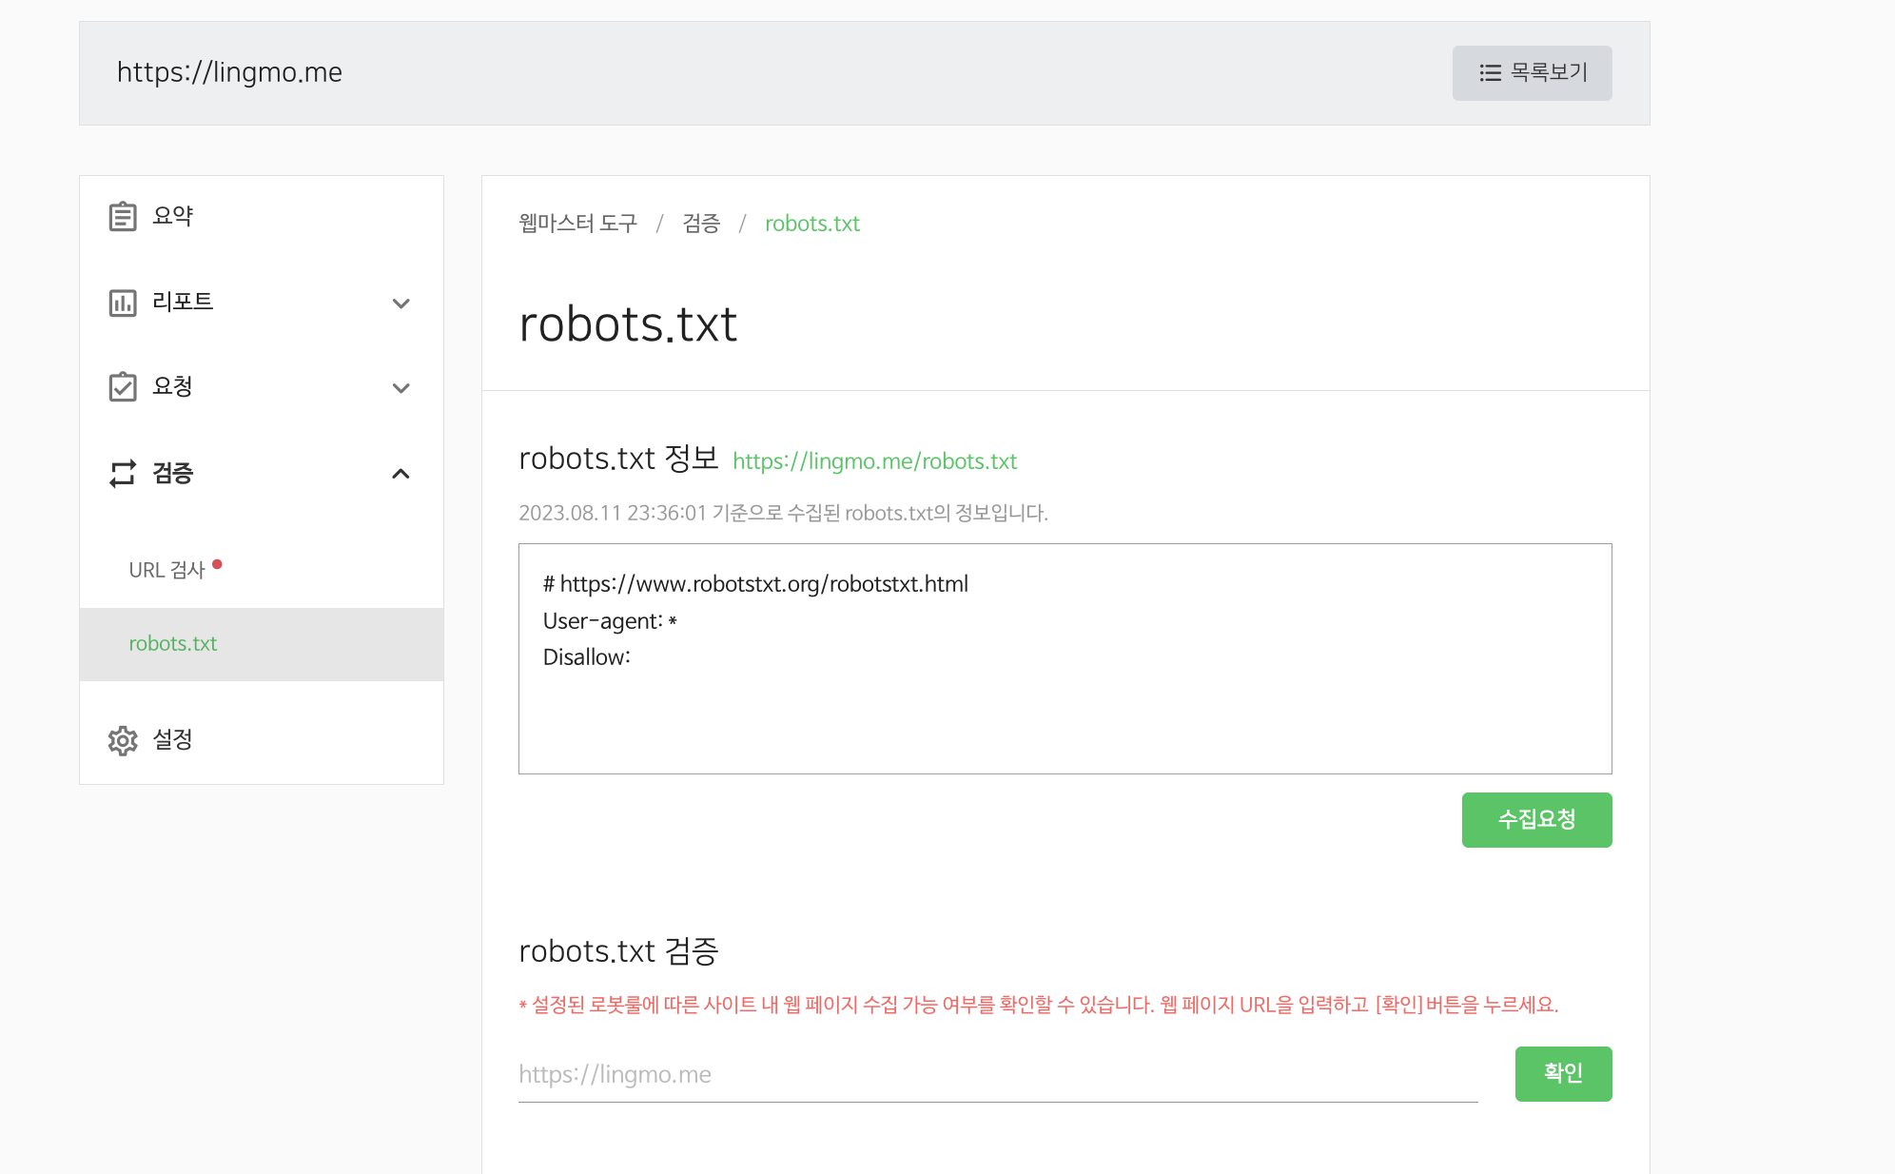Click the 검증 repeat arrows icon

pyautogui.click(x=123, y=473)
